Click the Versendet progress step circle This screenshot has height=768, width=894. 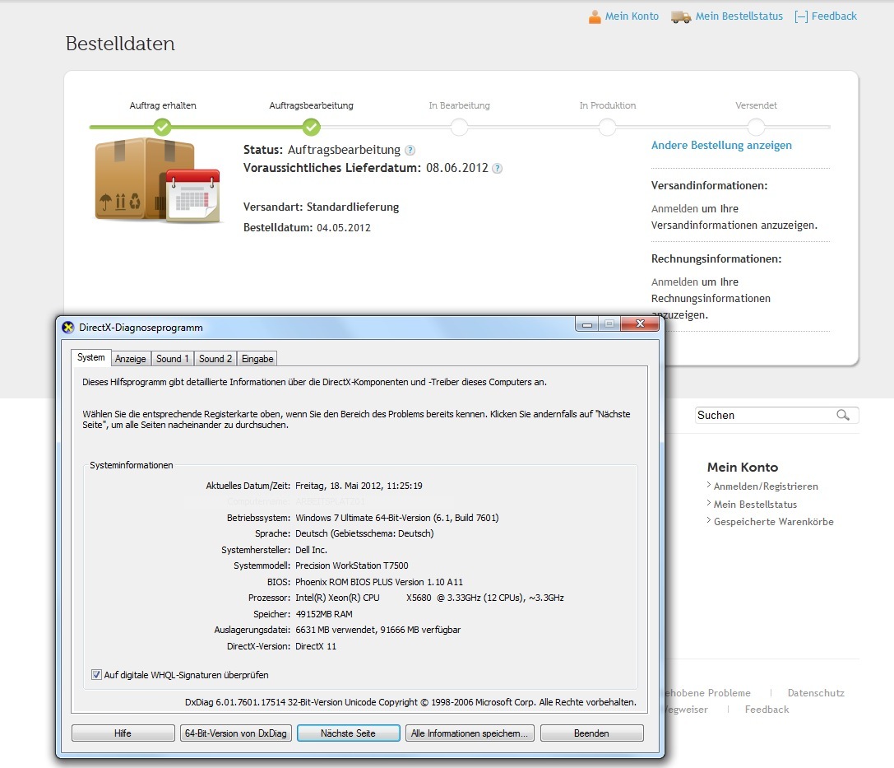(756, 127)
